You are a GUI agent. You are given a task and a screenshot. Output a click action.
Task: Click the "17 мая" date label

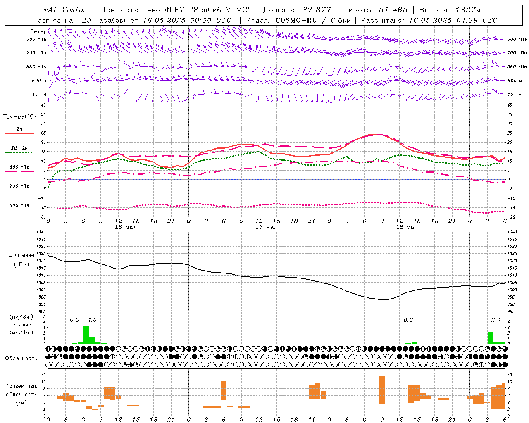266,227
